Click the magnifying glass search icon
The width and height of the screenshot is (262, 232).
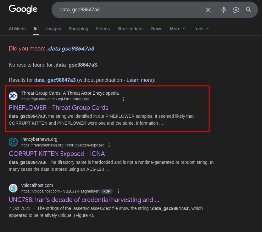249,10
